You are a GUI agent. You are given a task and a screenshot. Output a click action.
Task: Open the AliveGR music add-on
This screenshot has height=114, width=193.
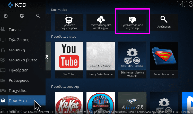click(x=132, y=103)
